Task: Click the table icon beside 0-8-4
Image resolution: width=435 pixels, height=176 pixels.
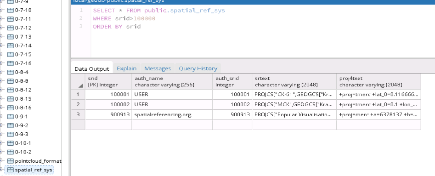Action: pyautogui.click(x=10, y=72)
